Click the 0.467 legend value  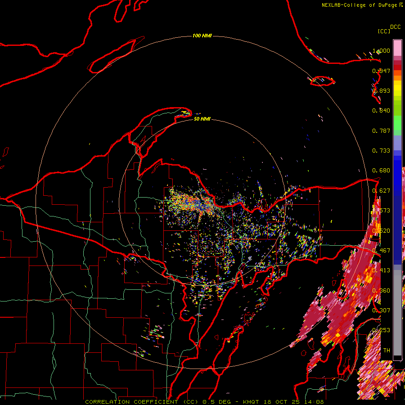pyautogui.click(x=381, y=251)
